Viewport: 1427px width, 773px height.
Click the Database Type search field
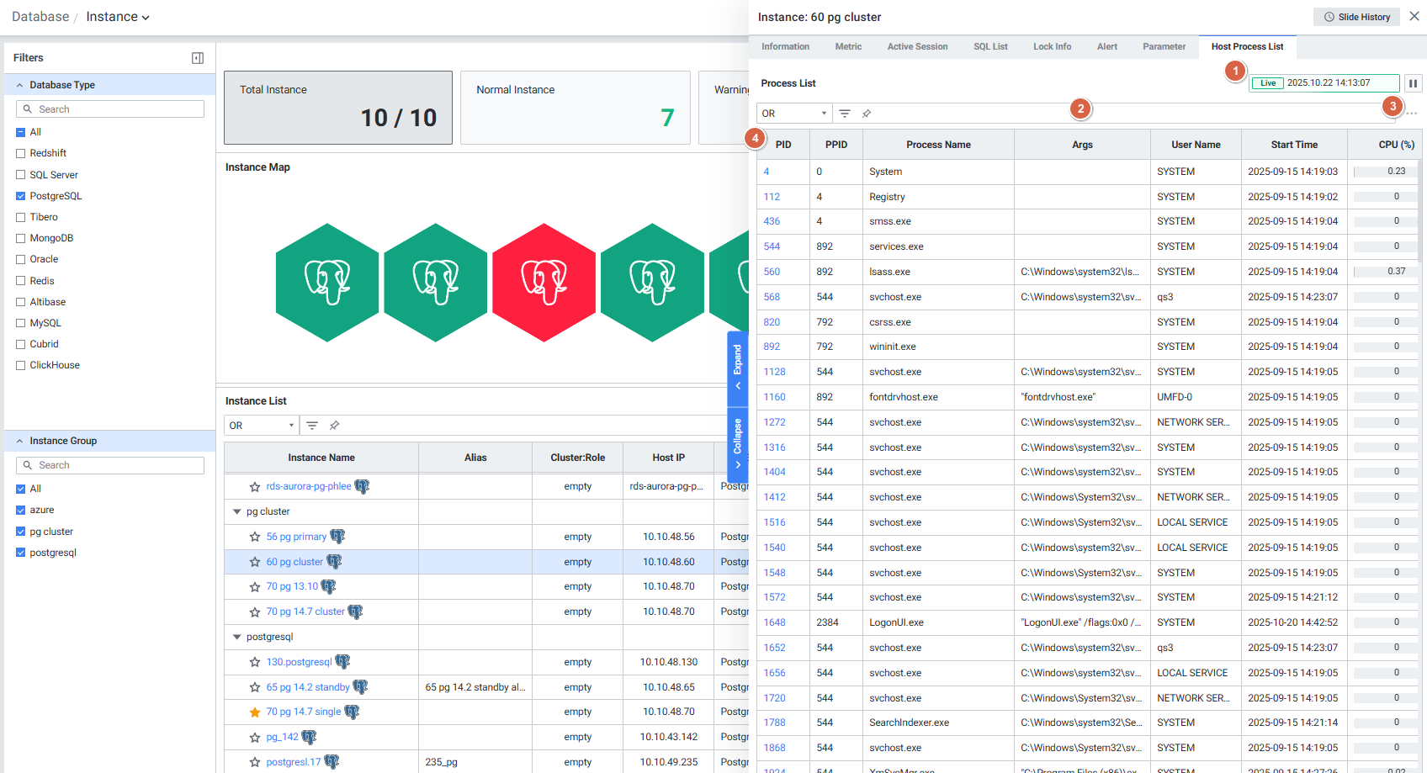110,109
